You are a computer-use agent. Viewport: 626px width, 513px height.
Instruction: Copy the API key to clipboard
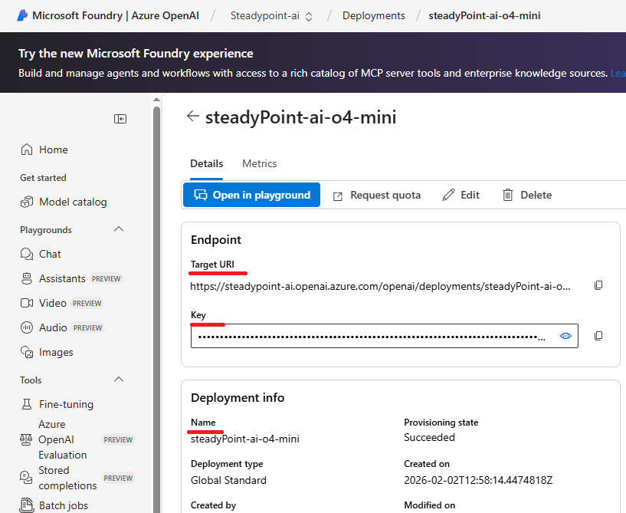[x=598, y=336]
